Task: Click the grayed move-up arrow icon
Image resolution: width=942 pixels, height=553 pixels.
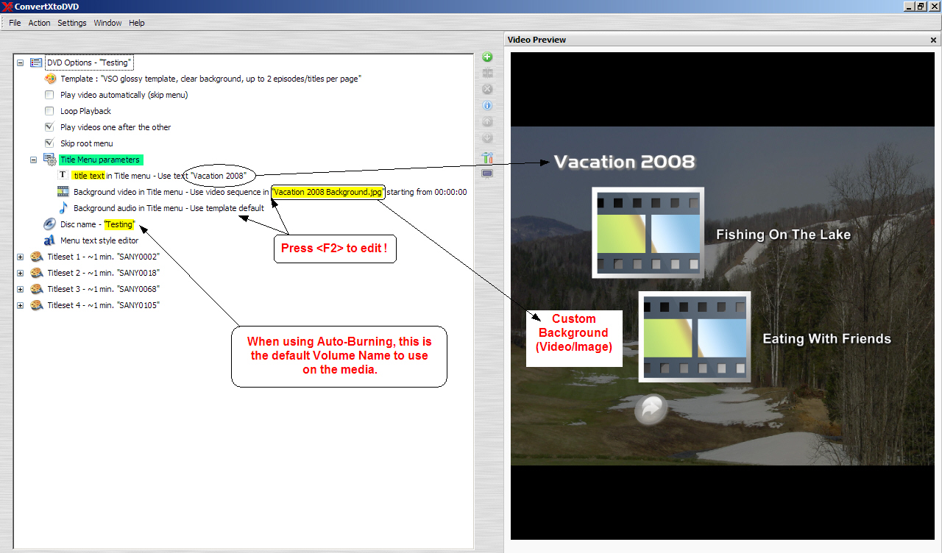Action: tap(487, 122)
